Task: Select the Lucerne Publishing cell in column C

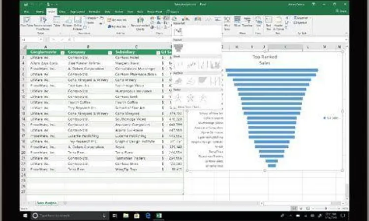Action: tap(136, 136)
